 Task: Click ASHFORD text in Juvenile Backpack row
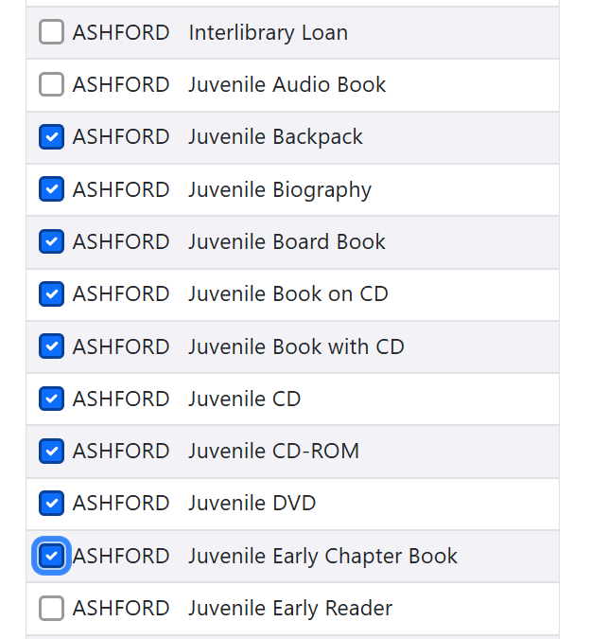(121, 137)
